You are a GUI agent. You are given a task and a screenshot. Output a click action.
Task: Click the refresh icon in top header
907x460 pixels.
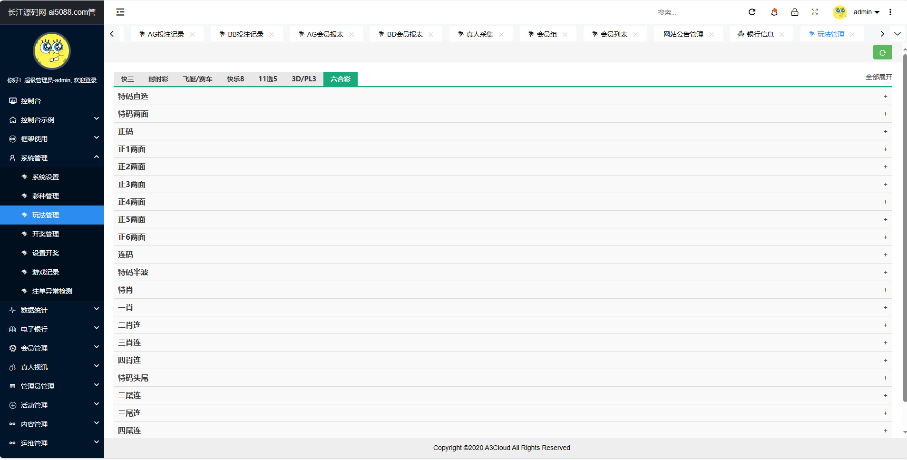pyautogui.click(x=752, y=12)
